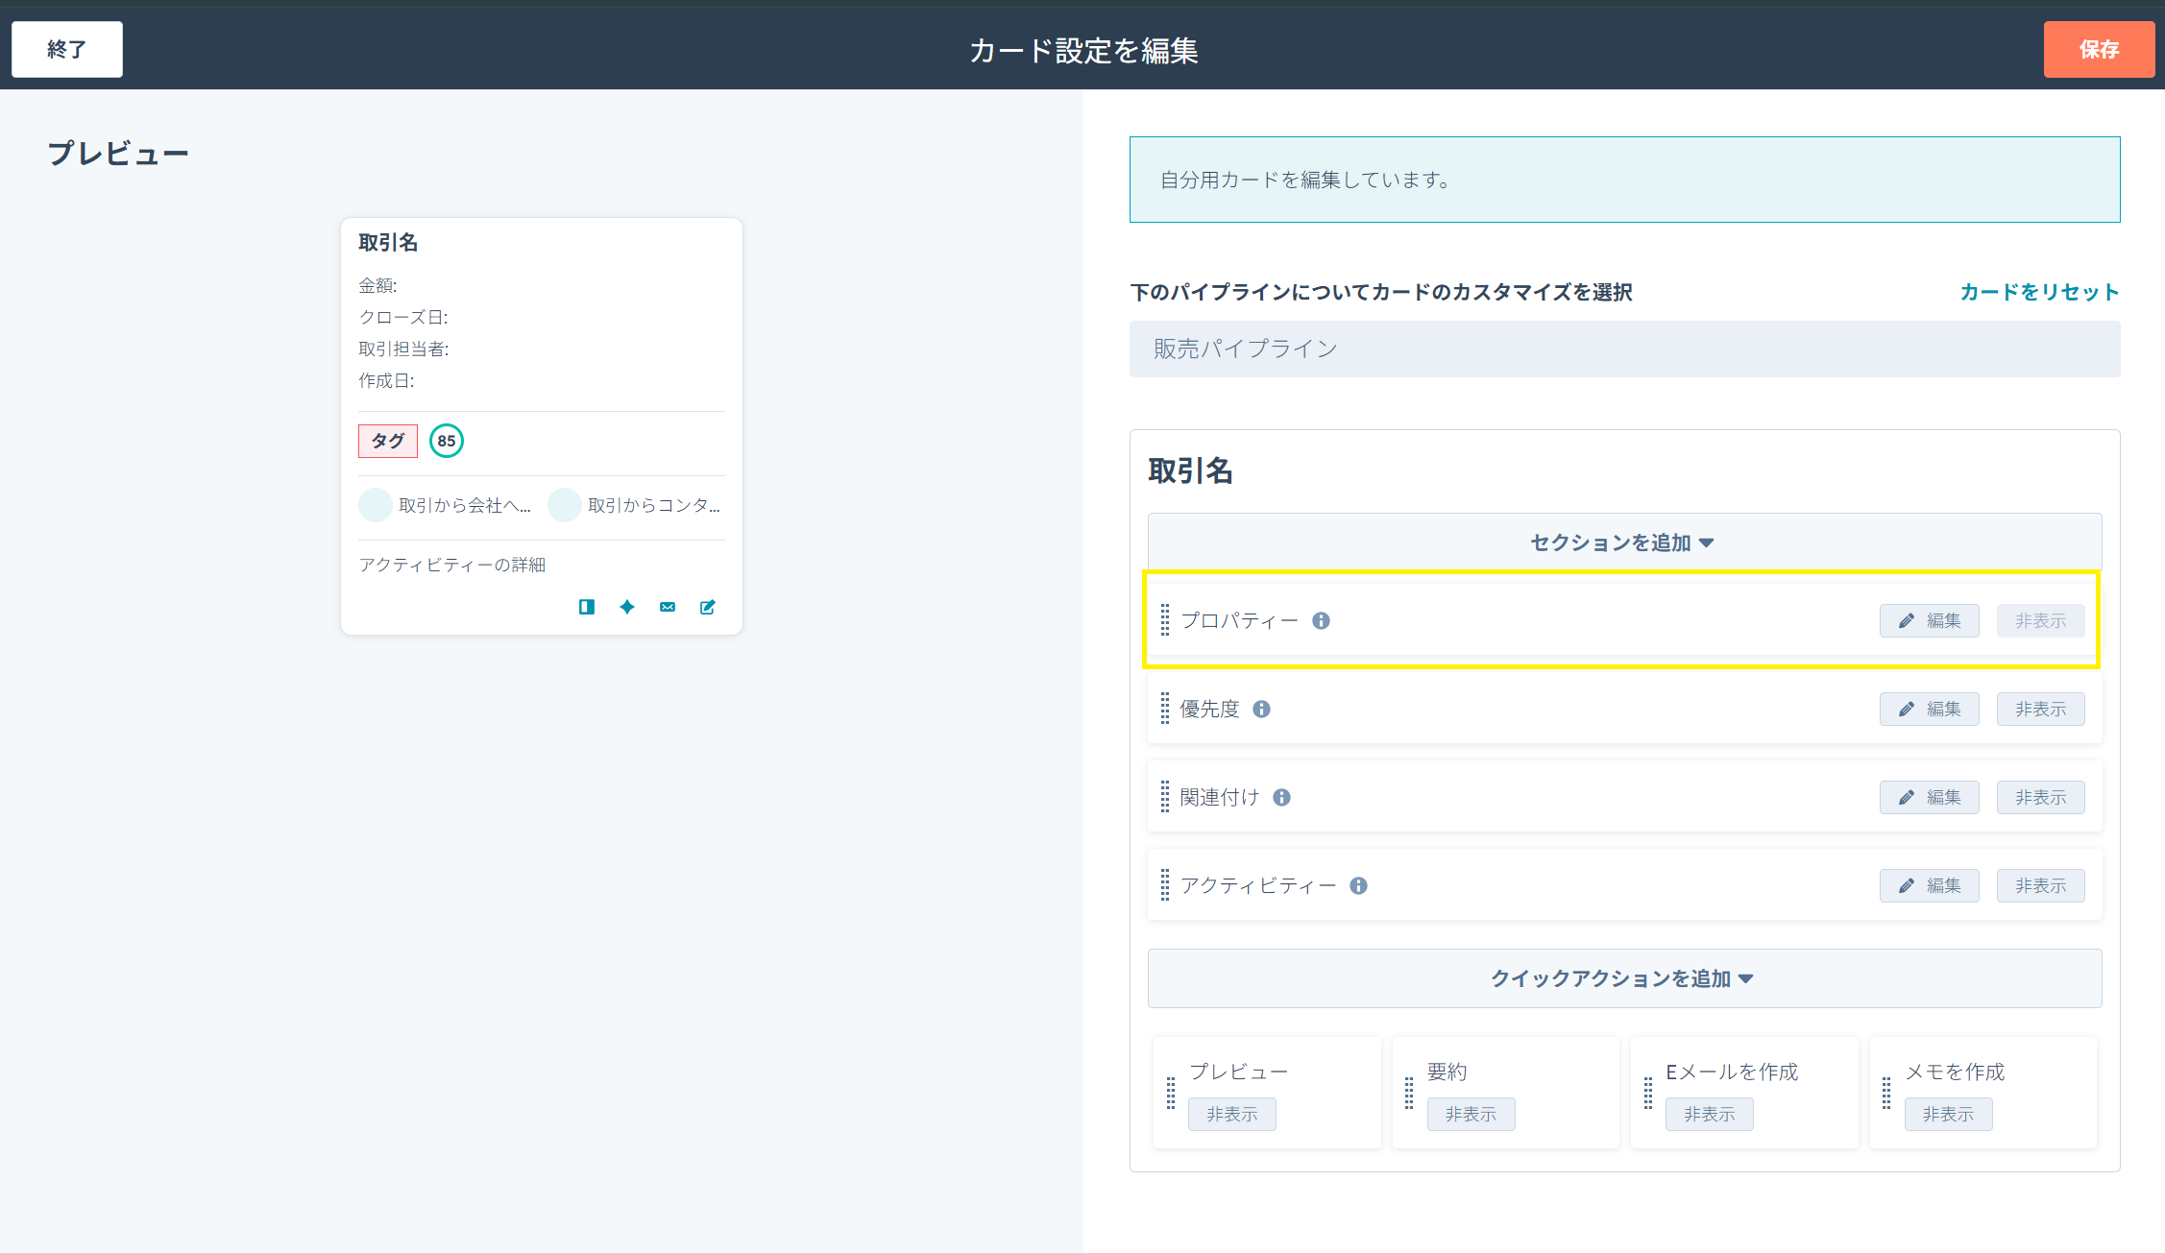Click 金額 label on preview card
The height and width of the screenshot is (1253, 2165).
coord(377,285)
